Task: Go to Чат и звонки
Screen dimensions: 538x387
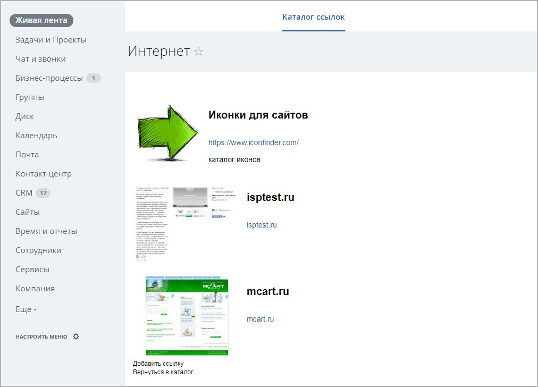Action: 40,59
